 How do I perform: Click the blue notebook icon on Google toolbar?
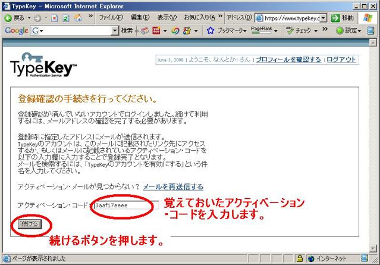[x=370, y=30]
